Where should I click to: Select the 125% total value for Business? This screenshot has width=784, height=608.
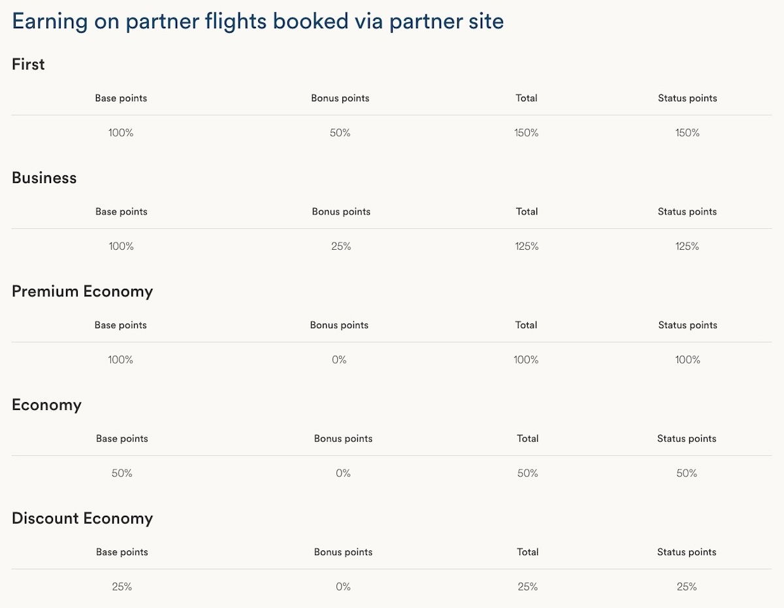pos(527,246)
